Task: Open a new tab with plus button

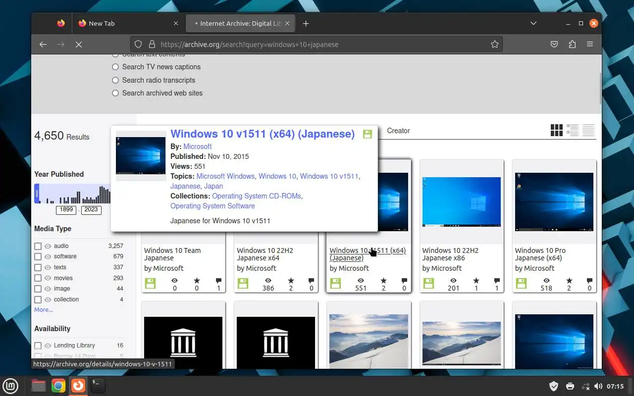Action: point(306,23)
